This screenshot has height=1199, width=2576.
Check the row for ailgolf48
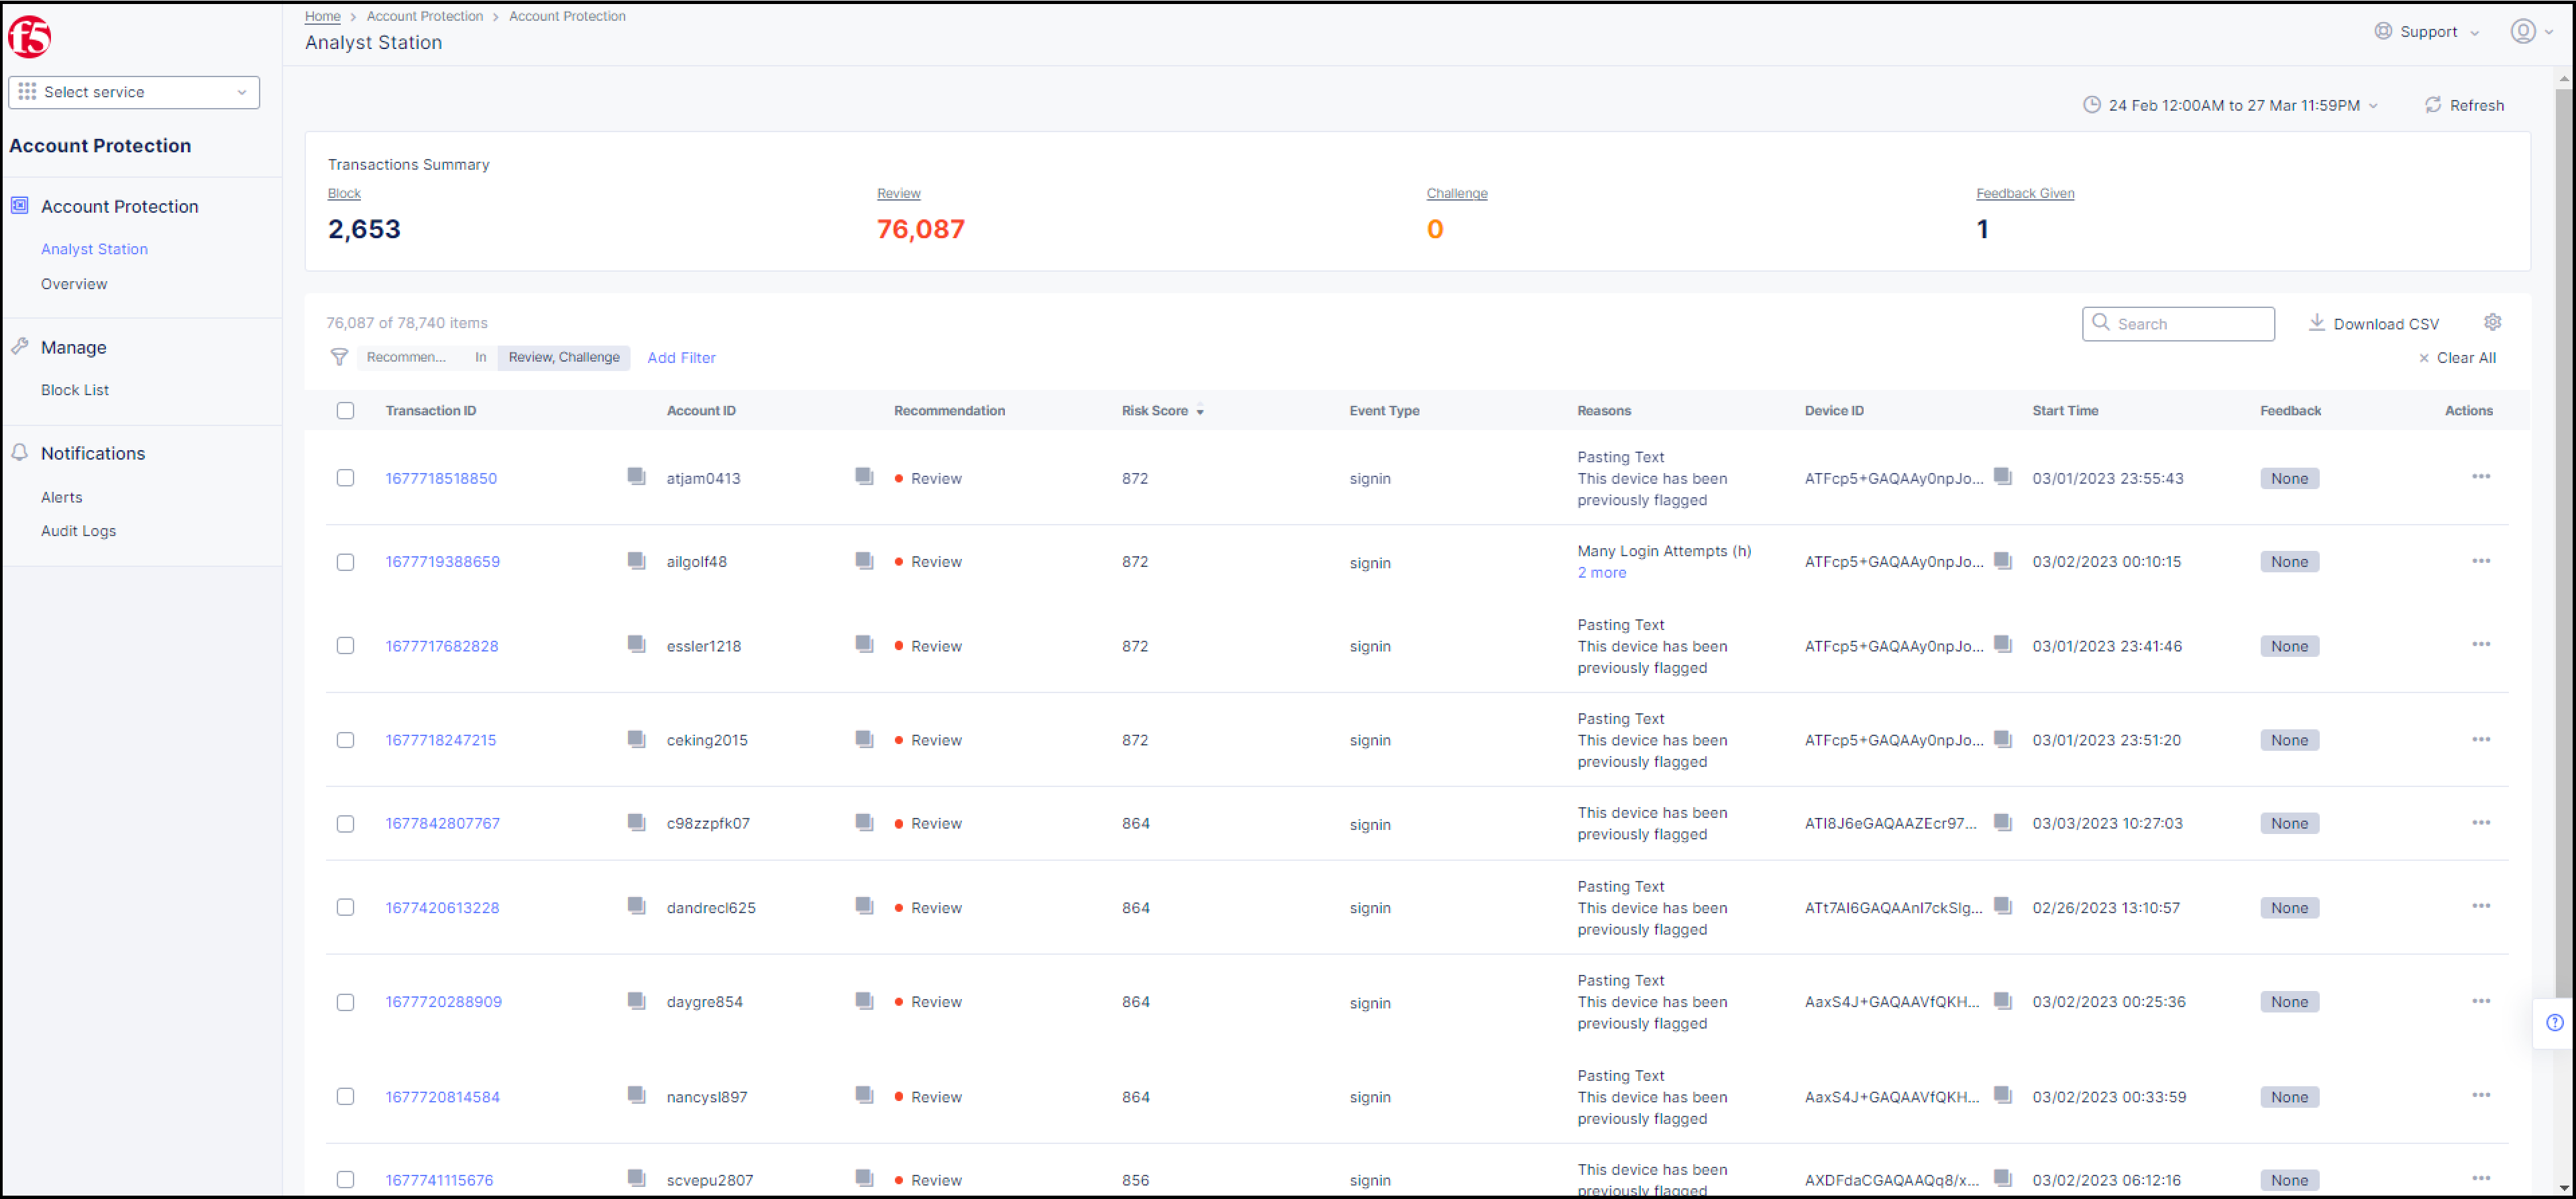click(345, 561)
